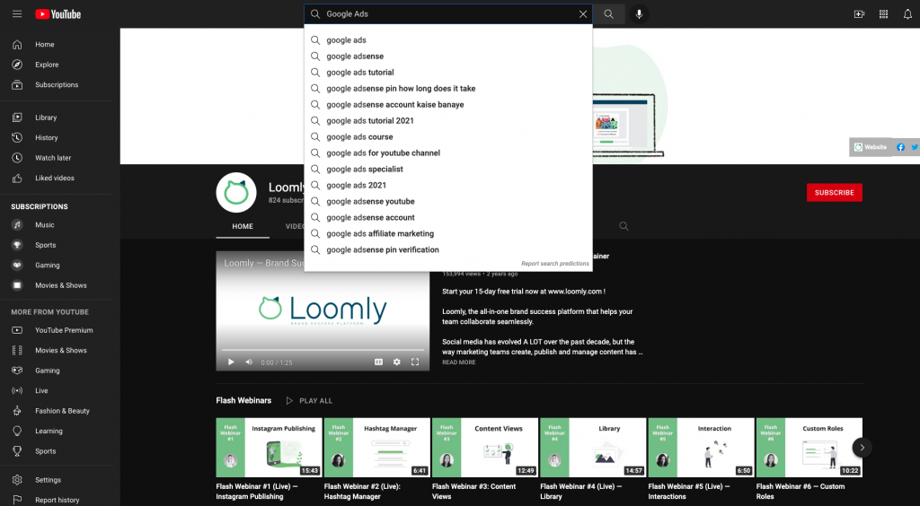The image size is (920, 506).
Task: Click the create video camera icon
Action: click(859, 14)
